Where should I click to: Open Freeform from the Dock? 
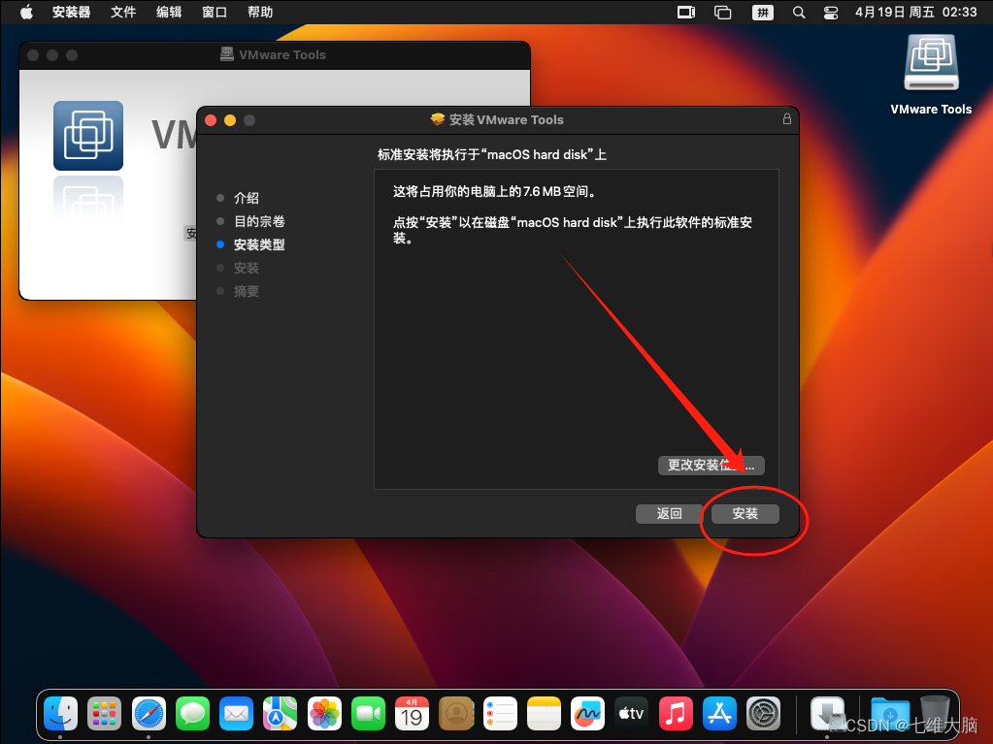pos(587,714)
